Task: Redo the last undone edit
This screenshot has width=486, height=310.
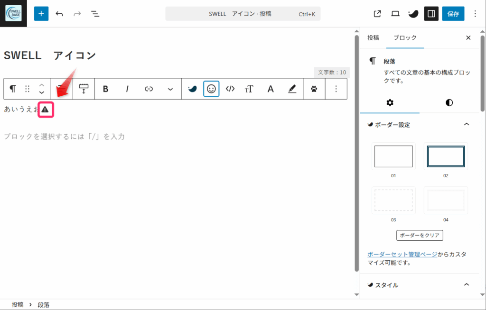Action: click(x=77, y=14)
